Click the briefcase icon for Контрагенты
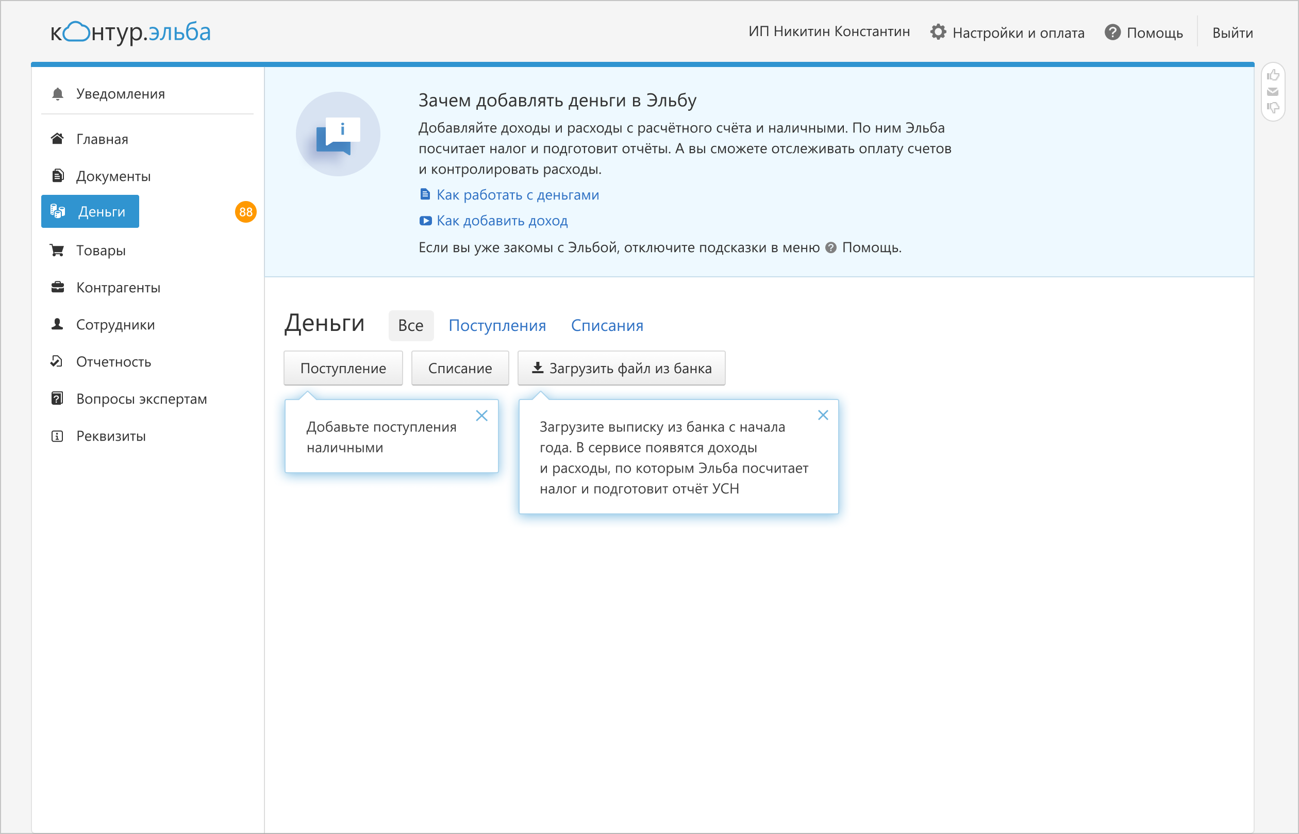Screen dimensions: 1299x834 pyautogui.click(x=57, y=287)
